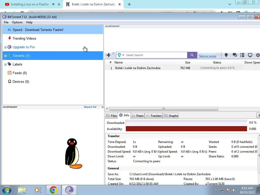Open Windows Media Player from the taskbar

(x=38, y=190)
